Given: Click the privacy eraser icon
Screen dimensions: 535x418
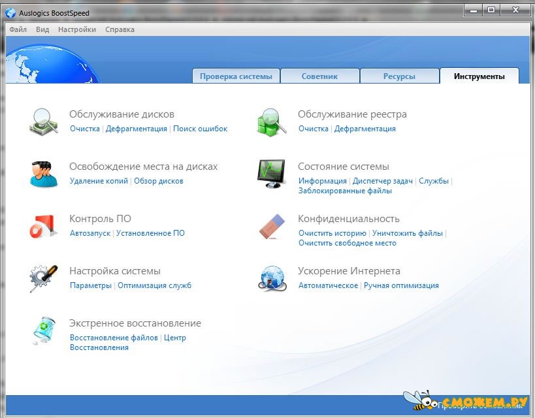Looking at the screenshot, I should [x=272, y=226].
